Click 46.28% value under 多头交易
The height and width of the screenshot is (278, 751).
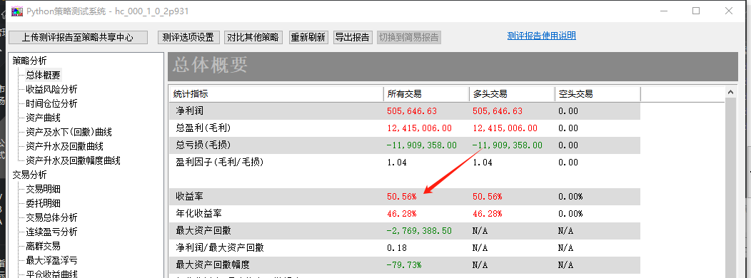tap(487, 213)
